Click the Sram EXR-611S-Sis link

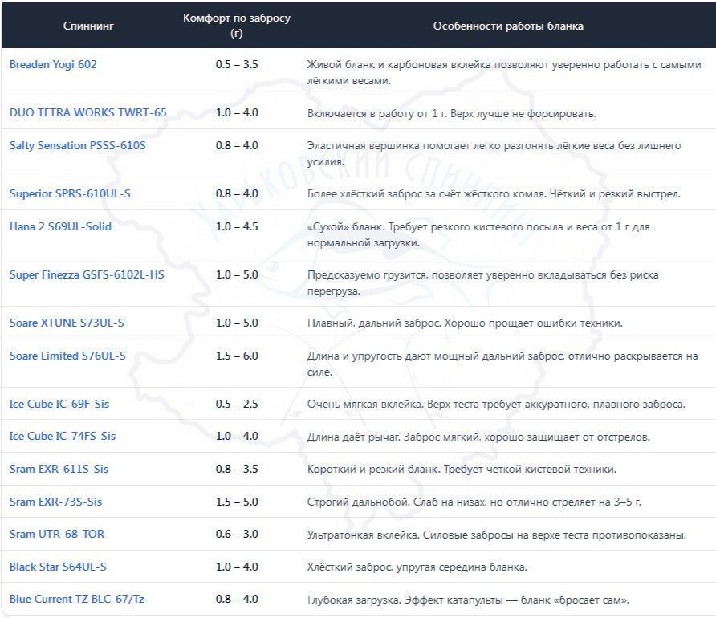pos(59,469)
